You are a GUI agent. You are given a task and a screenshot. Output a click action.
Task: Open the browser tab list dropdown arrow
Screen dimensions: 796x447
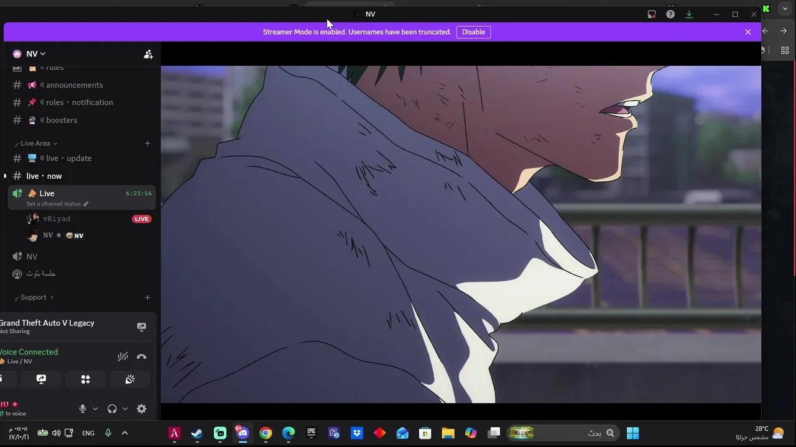pyautogui.click(x=785, y=9)
